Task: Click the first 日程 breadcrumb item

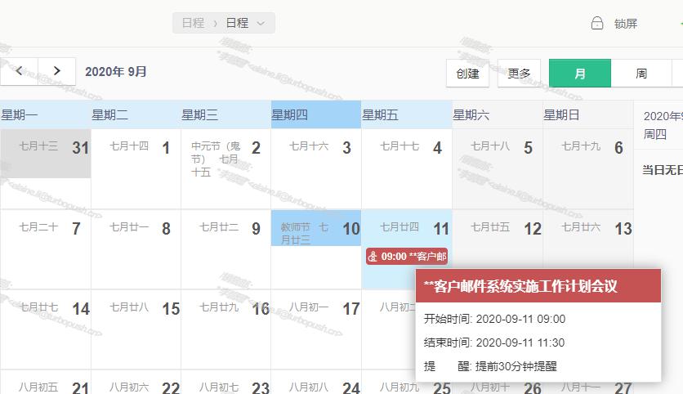Action: 193,24
